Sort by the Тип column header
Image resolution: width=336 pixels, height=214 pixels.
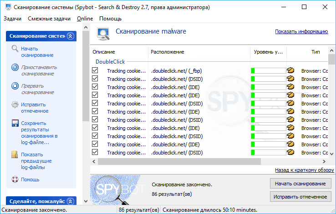pyautogui.click(x=307, y=52)
